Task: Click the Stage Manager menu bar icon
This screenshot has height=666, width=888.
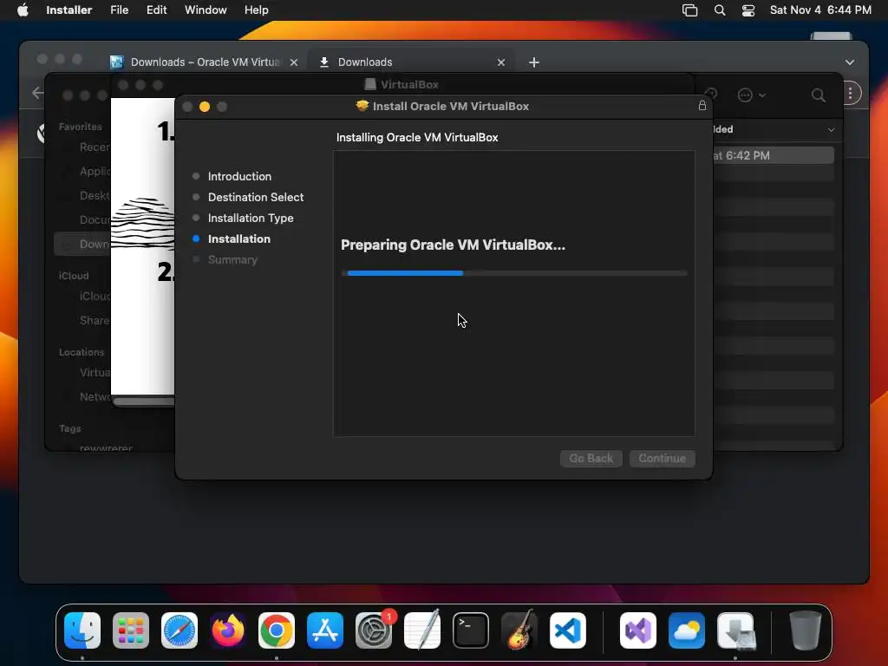Action: [x=689, y=10]
